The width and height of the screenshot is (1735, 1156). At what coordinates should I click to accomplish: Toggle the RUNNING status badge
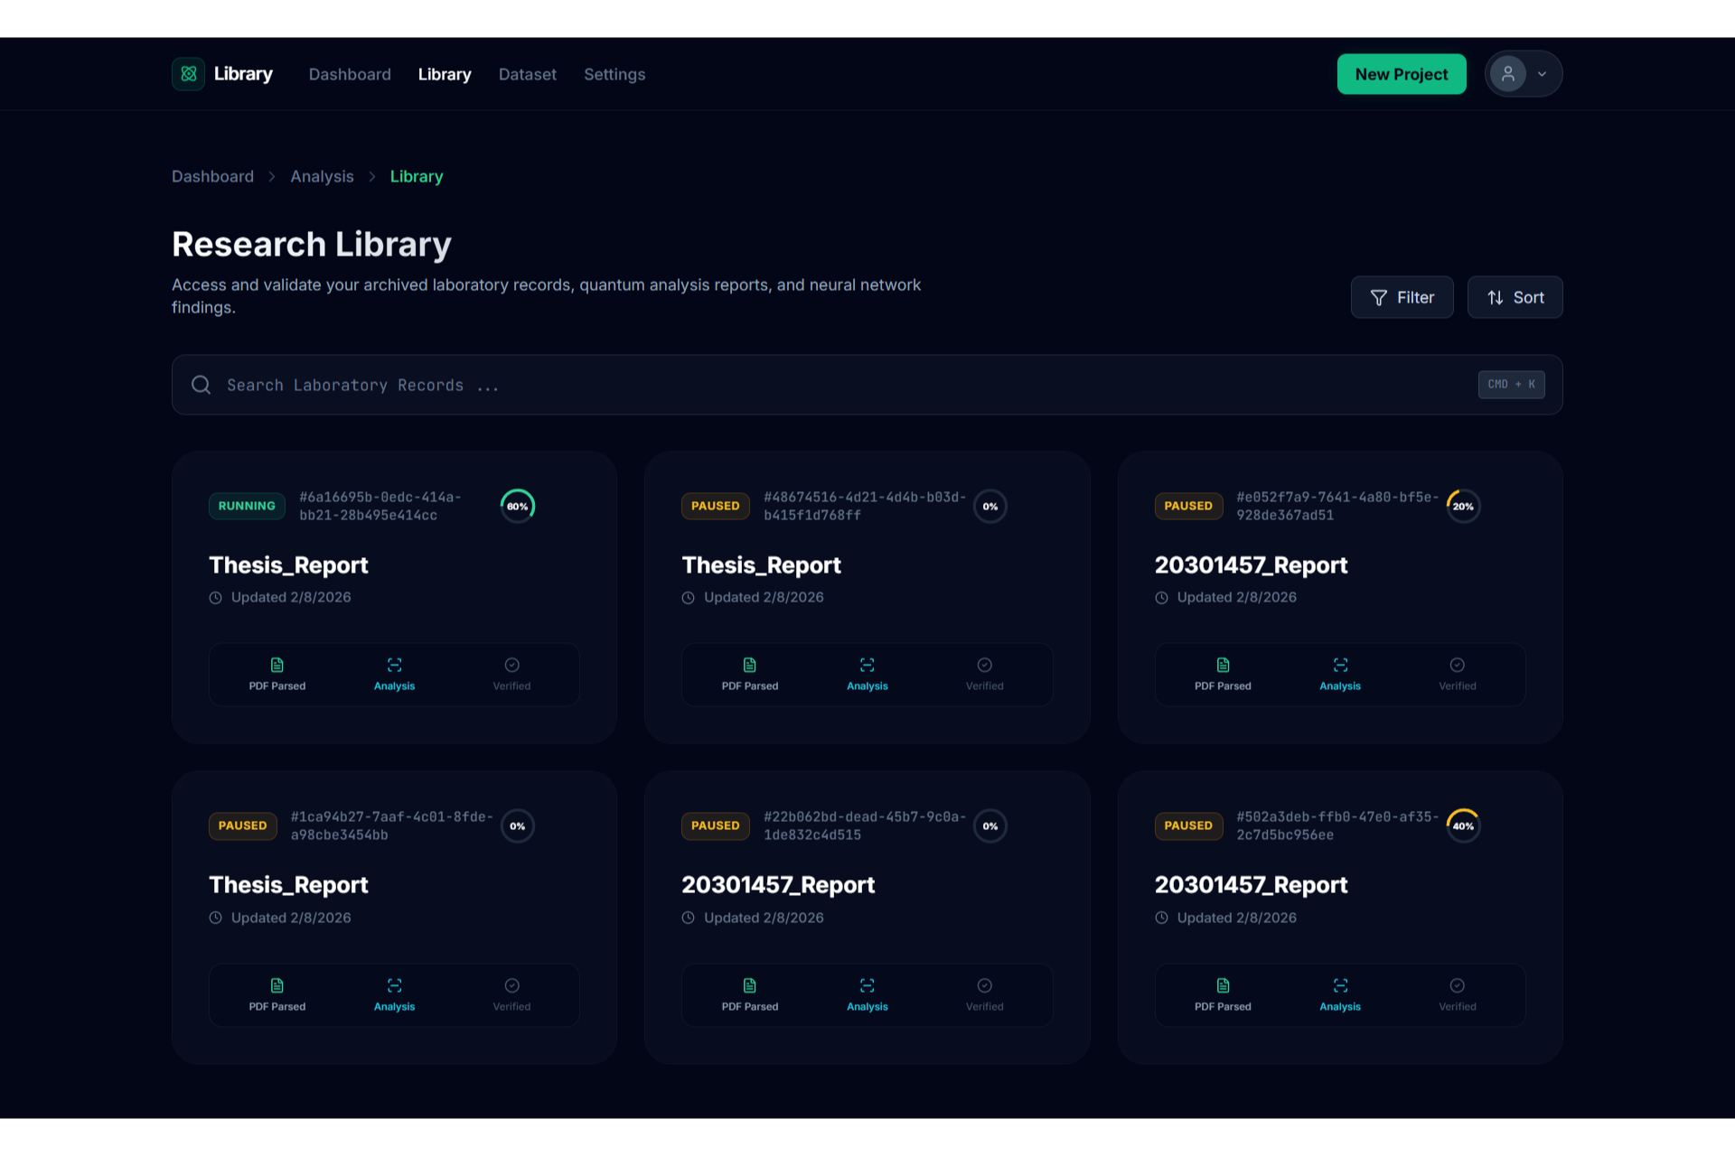tap(246, 506)
